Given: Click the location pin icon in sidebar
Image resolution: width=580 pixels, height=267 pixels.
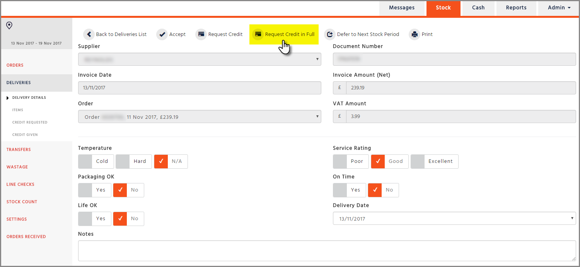Looking at the screenshot, I should coord(9,26).
